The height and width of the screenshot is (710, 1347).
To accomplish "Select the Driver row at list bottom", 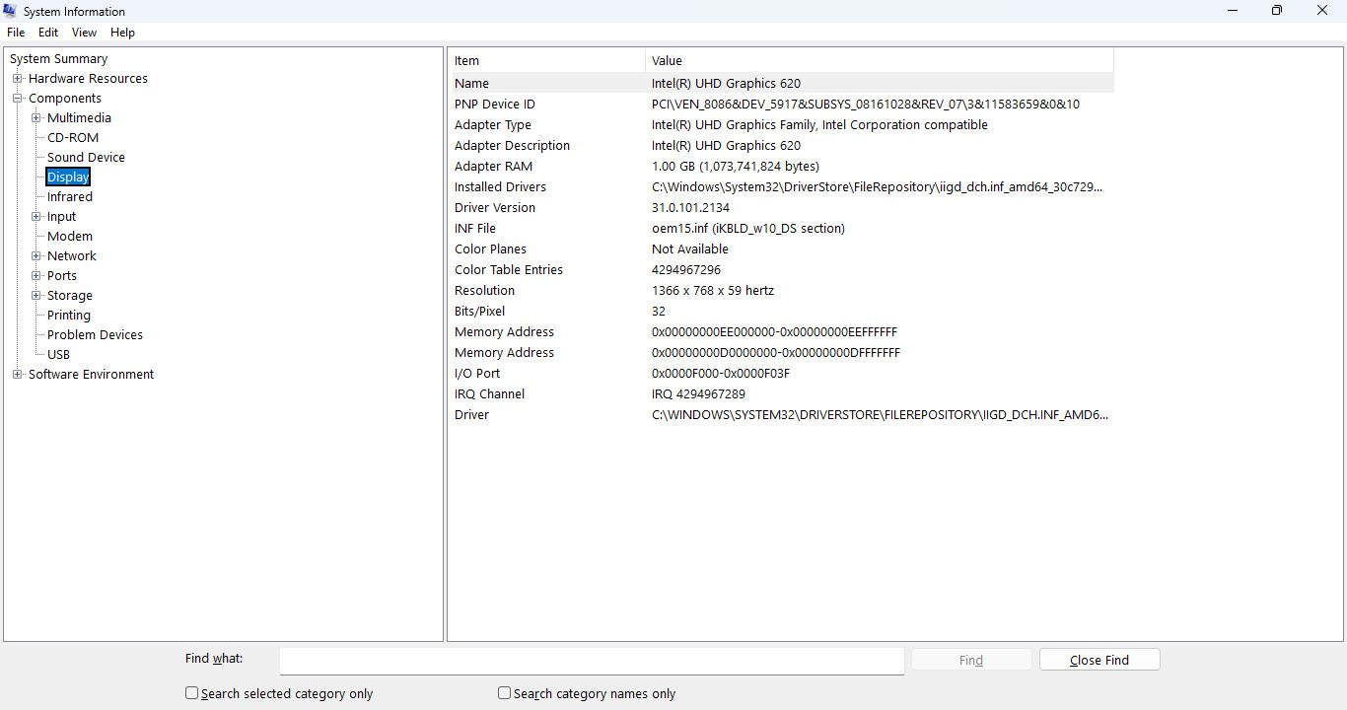I will [x=782, y=415].
